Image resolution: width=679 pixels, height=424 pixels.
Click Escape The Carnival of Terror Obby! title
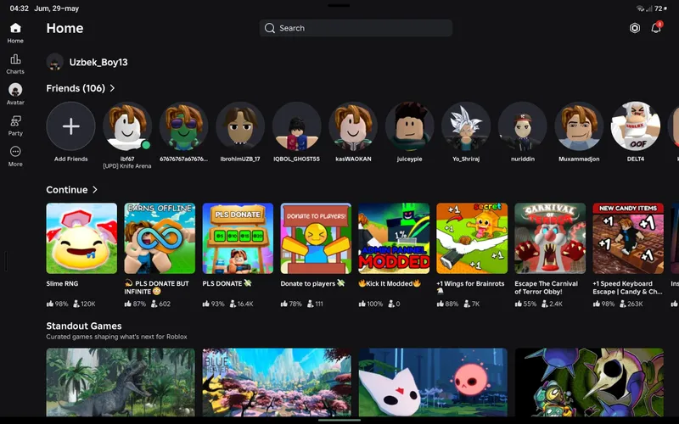tap(546, 287)
